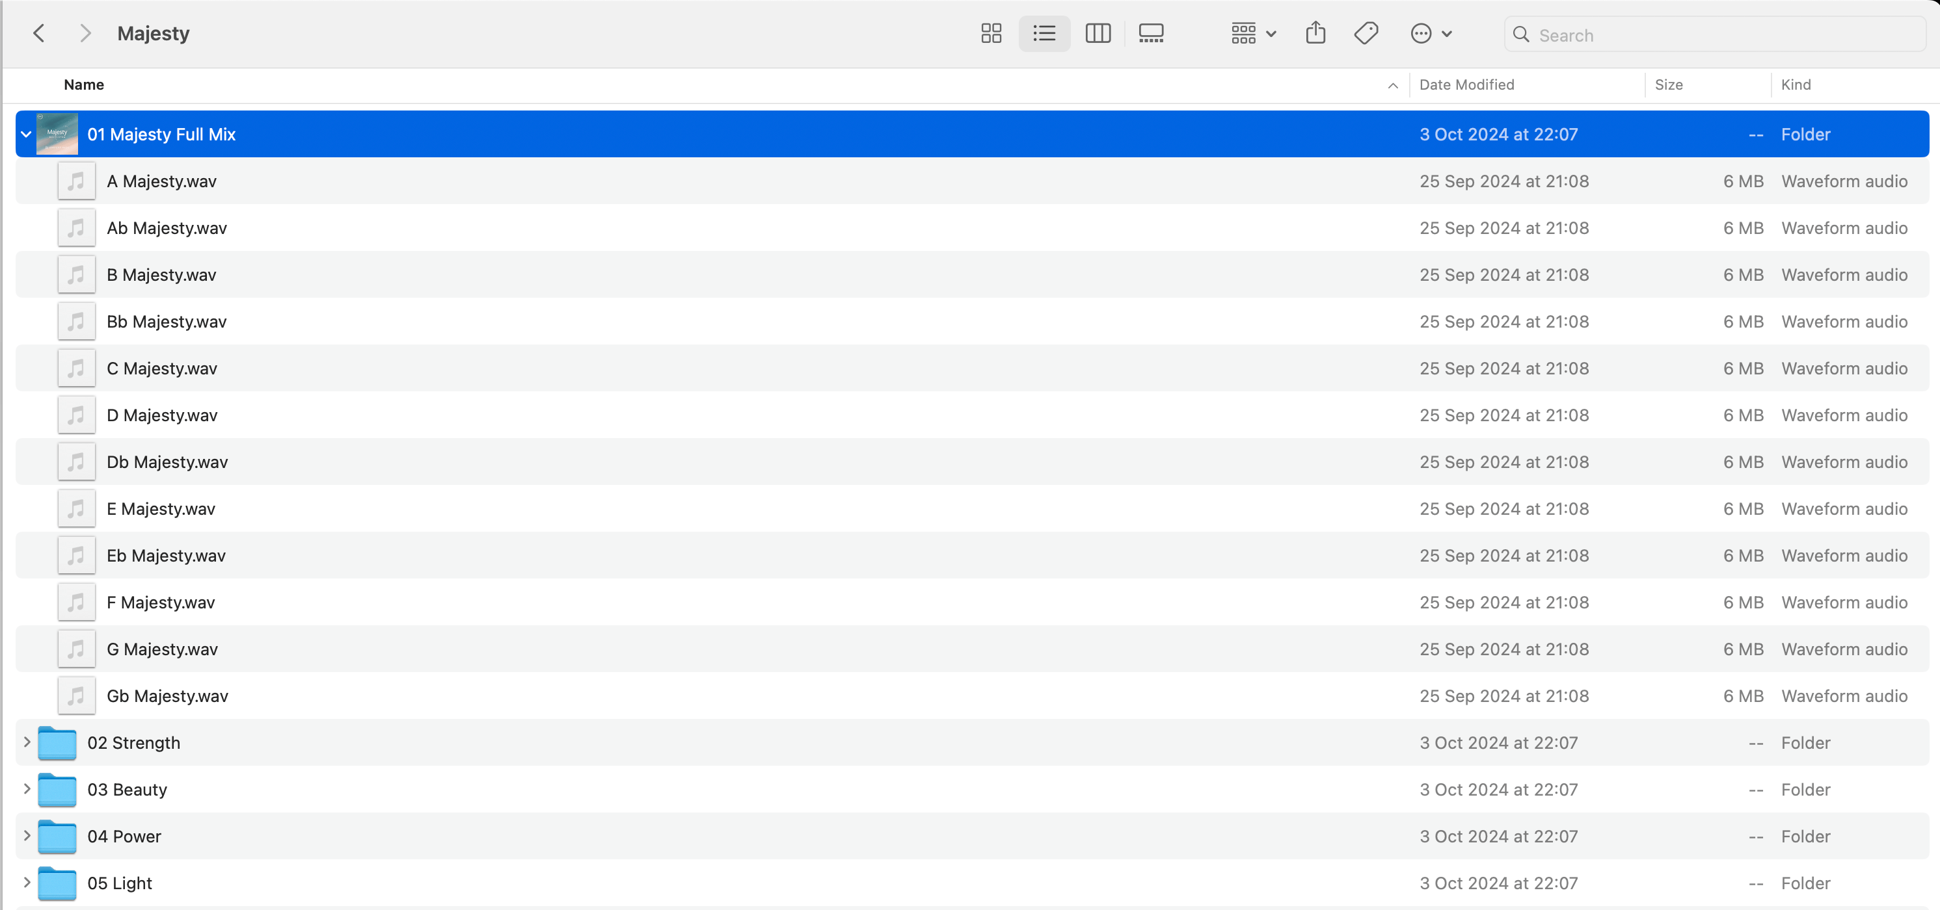This screenshot has width=1940, height=910.
Task: Expand the 04 Power folder
Action: coord(27,835)
